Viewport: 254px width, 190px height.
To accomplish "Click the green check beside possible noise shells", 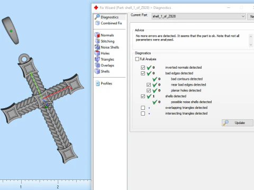I will tap(155, 102).
